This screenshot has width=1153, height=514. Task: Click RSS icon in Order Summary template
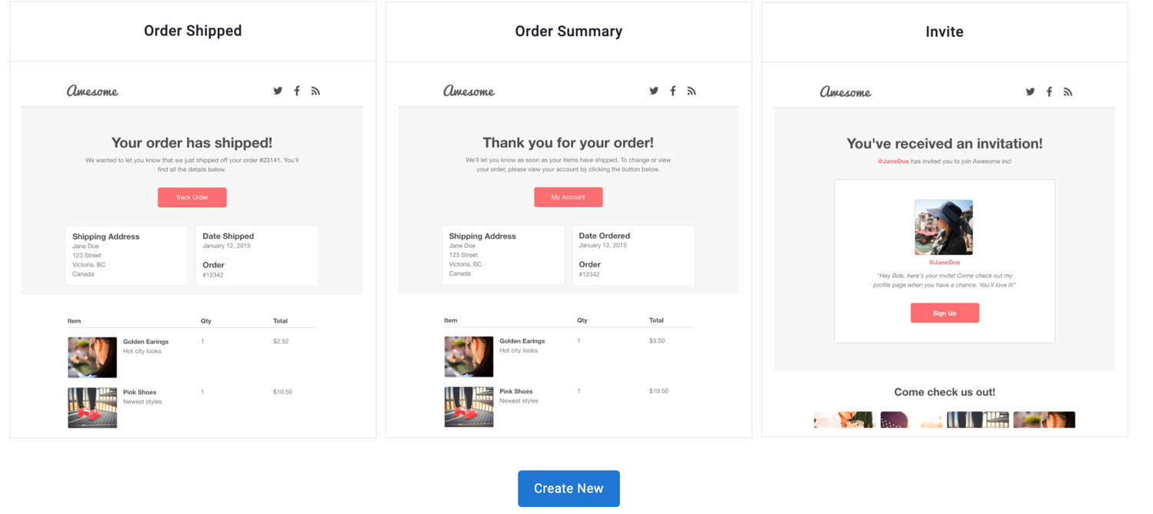(691, 91)
